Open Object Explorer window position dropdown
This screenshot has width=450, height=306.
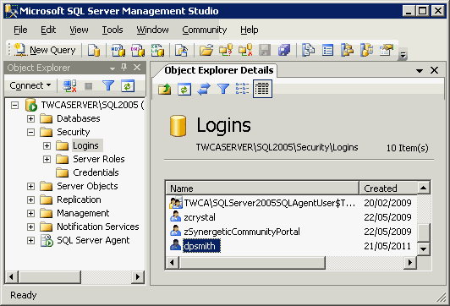112,68
